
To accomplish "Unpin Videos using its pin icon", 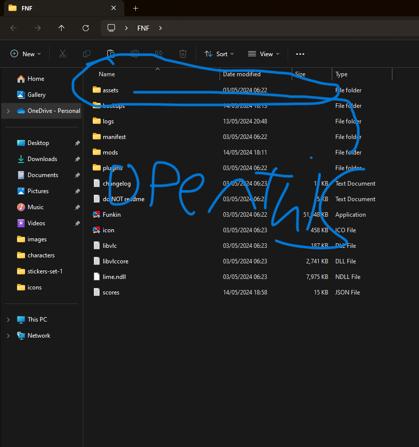I will pos(77,223).
